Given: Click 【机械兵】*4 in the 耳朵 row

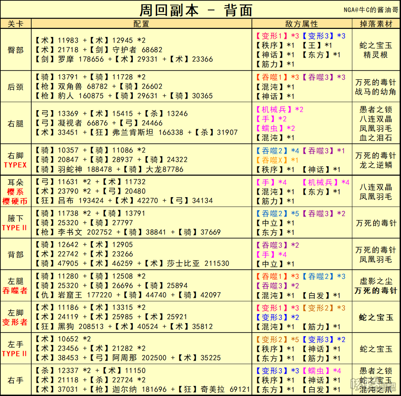Looking at the screenshot, I should click(326, 182).
